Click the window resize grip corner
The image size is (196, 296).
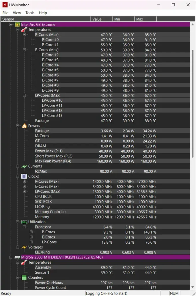pos(194,294)
